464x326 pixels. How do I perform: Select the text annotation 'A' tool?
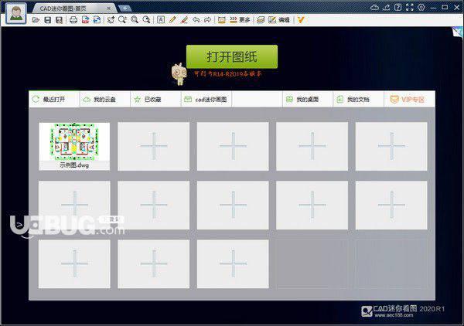click(x=161, y=19)
